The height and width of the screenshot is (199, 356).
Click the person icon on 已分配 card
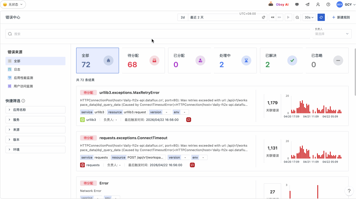tap(201, 60)
